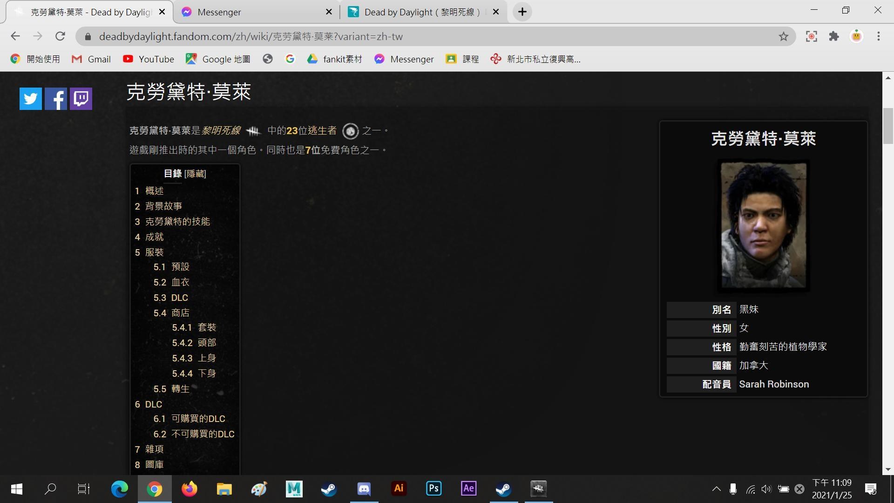Show hidden system tray icons

click(717, 489)
